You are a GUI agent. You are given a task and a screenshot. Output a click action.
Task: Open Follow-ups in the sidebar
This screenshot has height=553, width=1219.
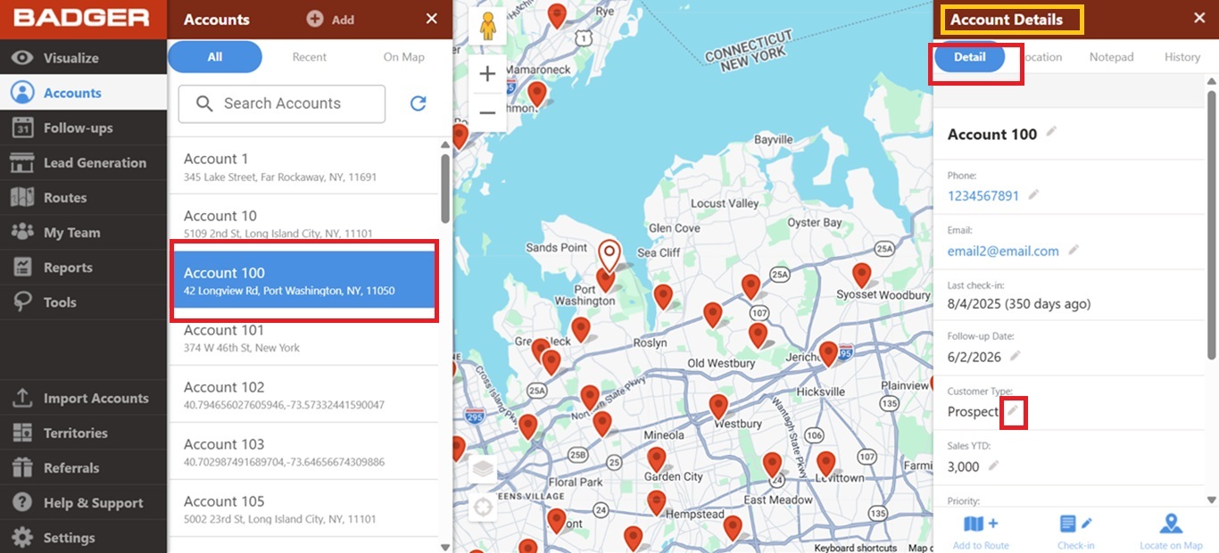[83, 128]
